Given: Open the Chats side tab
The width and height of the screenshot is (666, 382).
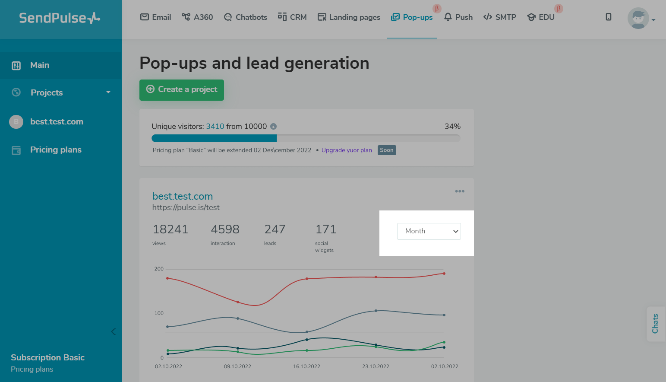Looking at the screenshot, I should (656, 324).
